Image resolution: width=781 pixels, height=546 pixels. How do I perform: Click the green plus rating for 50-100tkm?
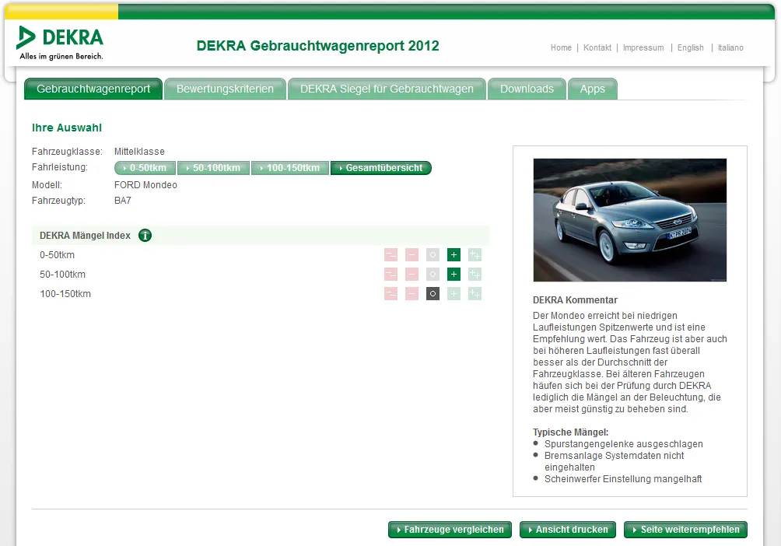tap(454, 275)
